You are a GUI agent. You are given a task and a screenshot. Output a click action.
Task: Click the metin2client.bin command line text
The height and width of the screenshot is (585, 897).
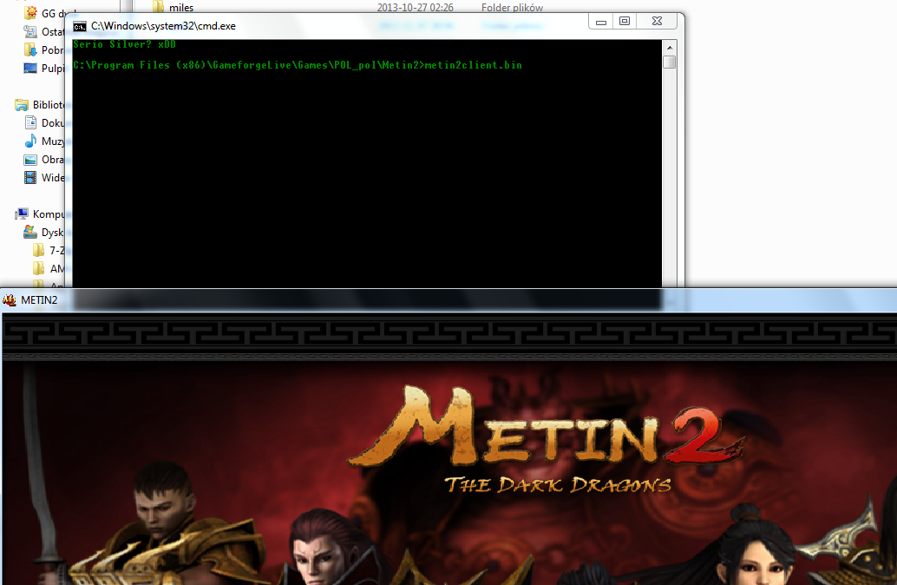click(x=473, y=65)
